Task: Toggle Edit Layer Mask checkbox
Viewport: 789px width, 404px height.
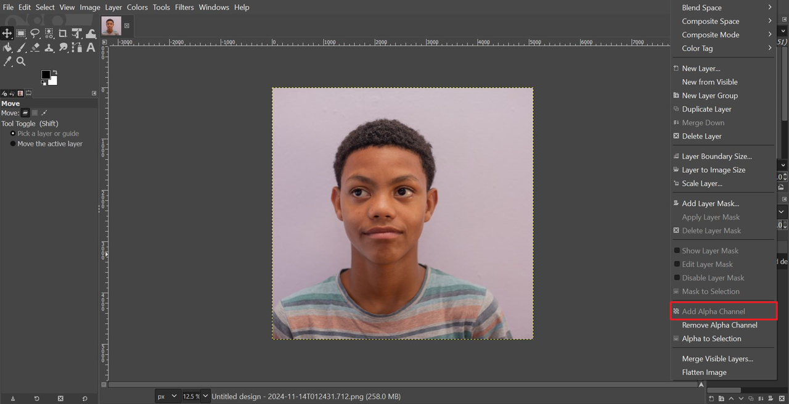Action: click(x=677, y=264)
